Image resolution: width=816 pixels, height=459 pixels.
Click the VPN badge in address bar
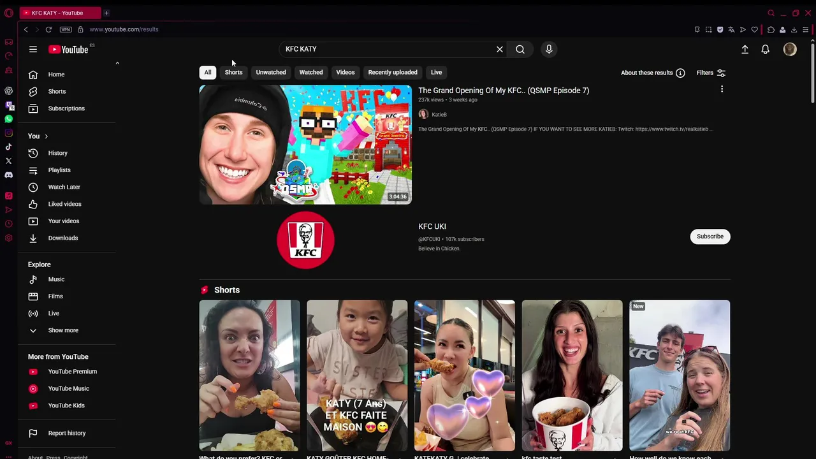pos(66,29)
